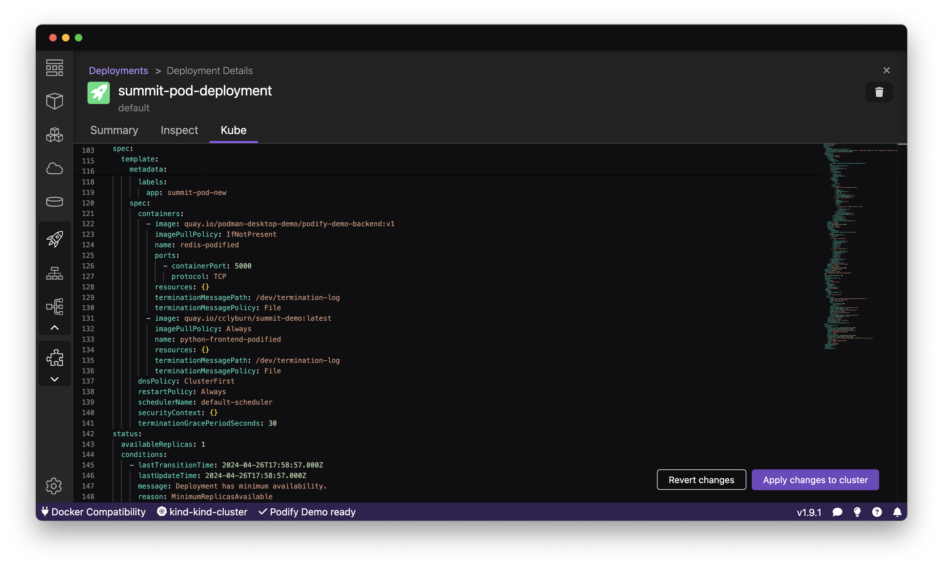Click 'reason: MinimumReplicasAvailable' line

coord(205,497)
